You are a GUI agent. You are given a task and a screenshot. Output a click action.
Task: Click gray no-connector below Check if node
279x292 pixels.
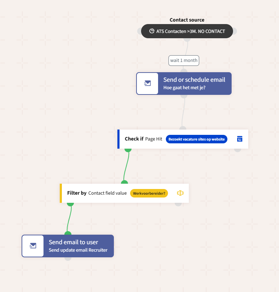point(238,149)
